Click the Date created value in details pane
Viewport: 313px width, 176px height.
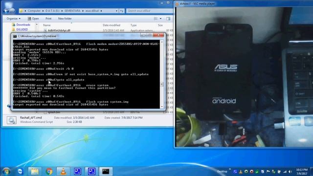click(132, 118)
